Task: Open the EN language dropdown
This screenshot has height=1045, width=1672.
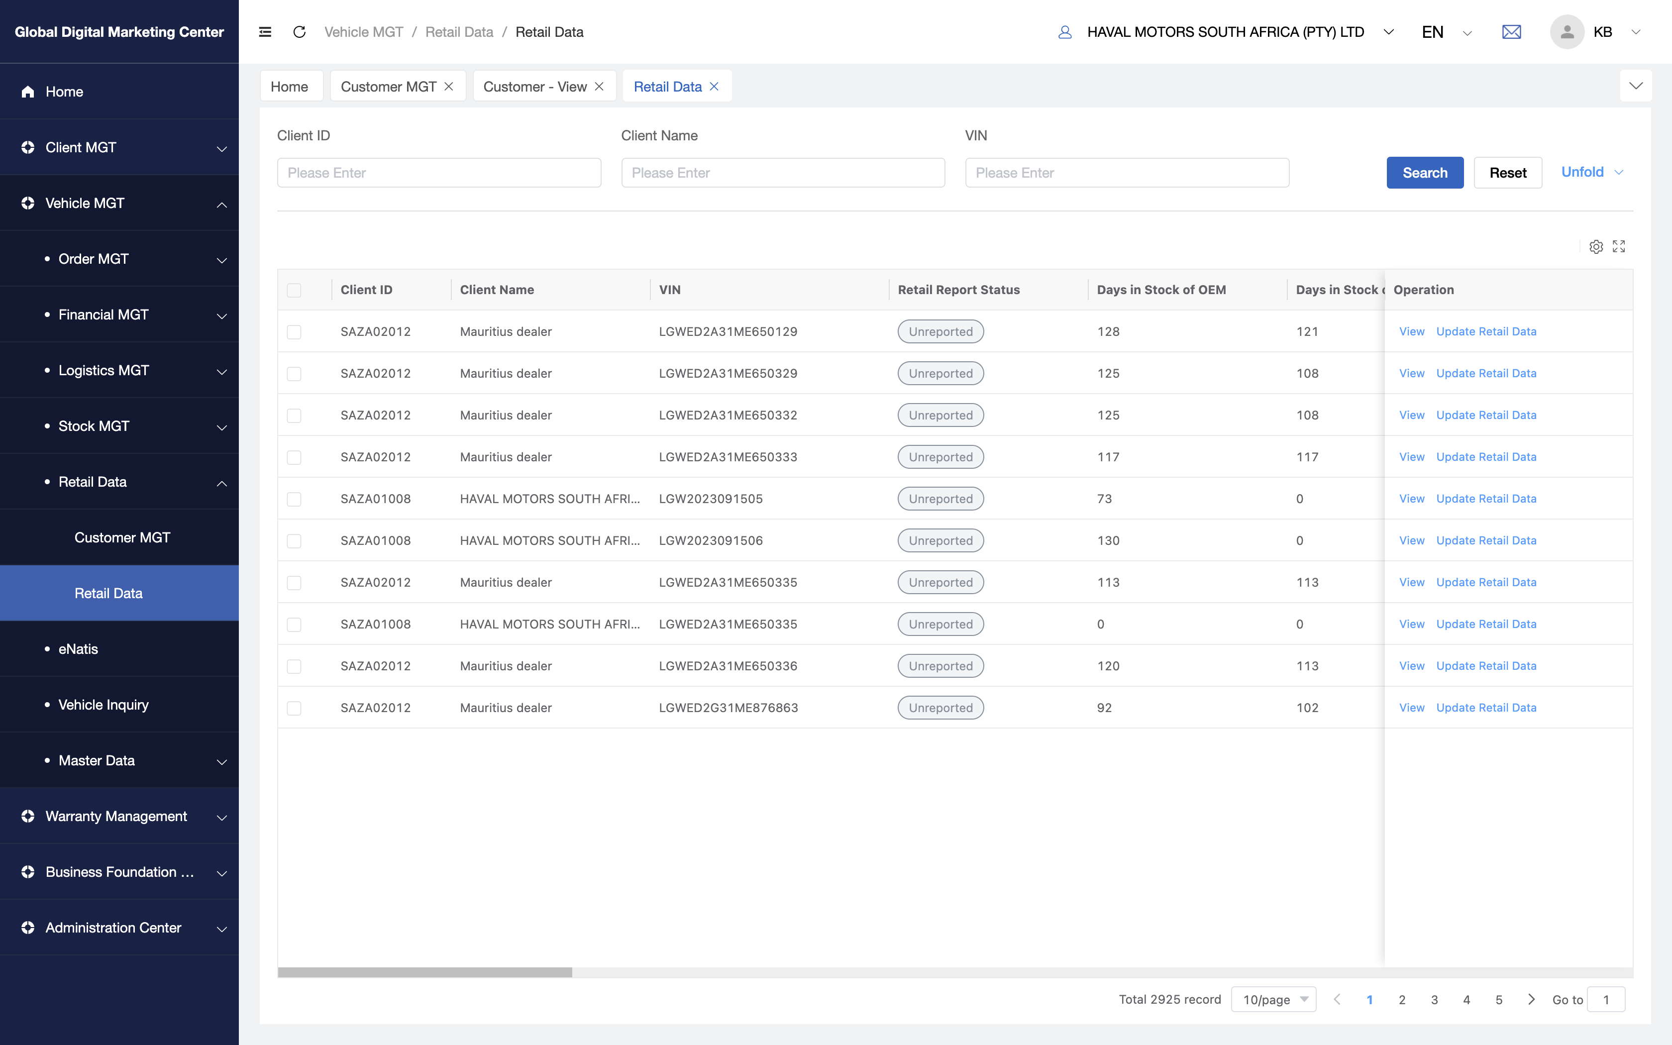Action: 1467,32
